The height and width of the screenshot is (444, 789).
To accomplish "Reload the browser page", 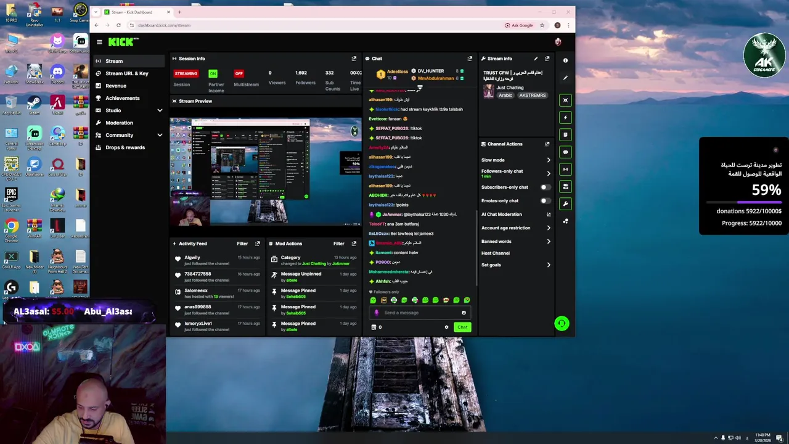I will [x=118, y=25].
